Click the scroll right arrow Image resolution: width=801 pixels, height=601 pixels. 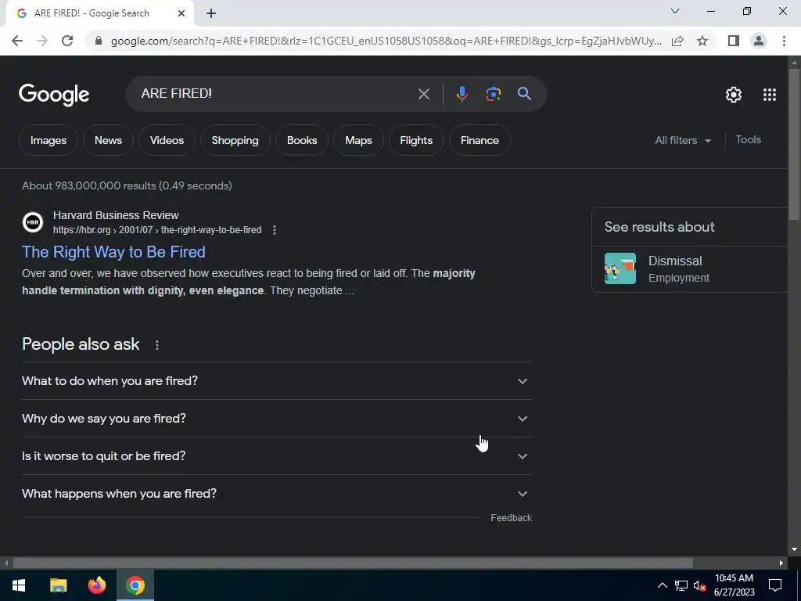tap(781, 563)
